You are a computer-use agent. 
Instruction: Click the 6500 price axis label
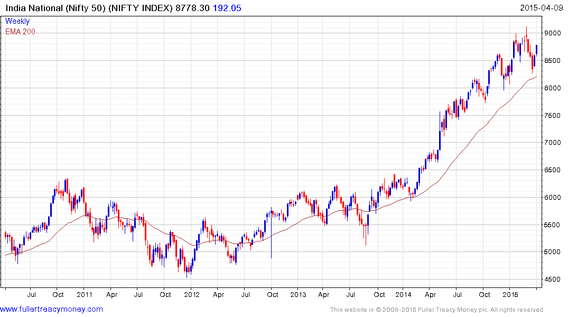pyautogui.click(x=553, y=170)
